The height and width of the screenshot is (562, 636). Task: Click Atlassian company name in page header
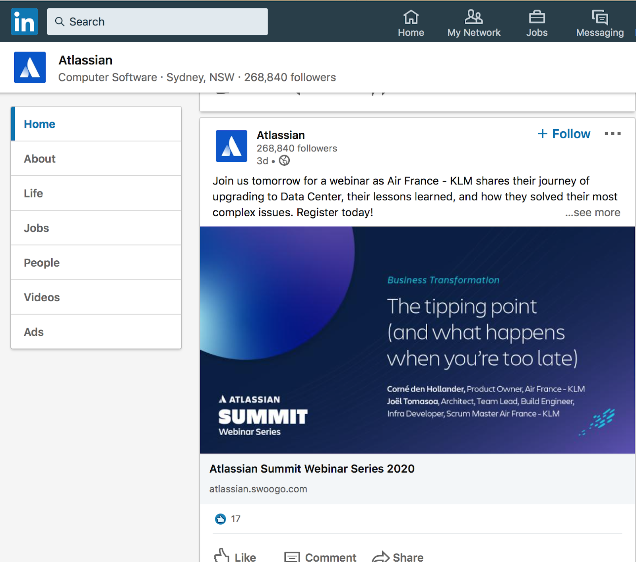85,60
